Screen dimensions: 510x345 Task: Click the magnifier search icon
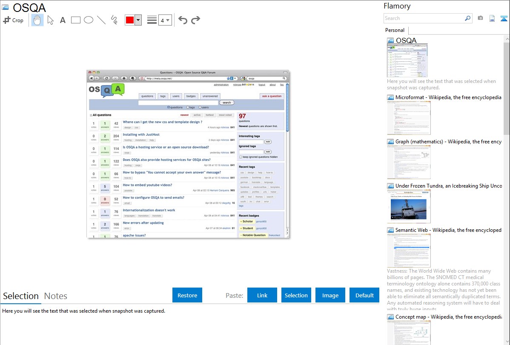click(x=467, y=18)
